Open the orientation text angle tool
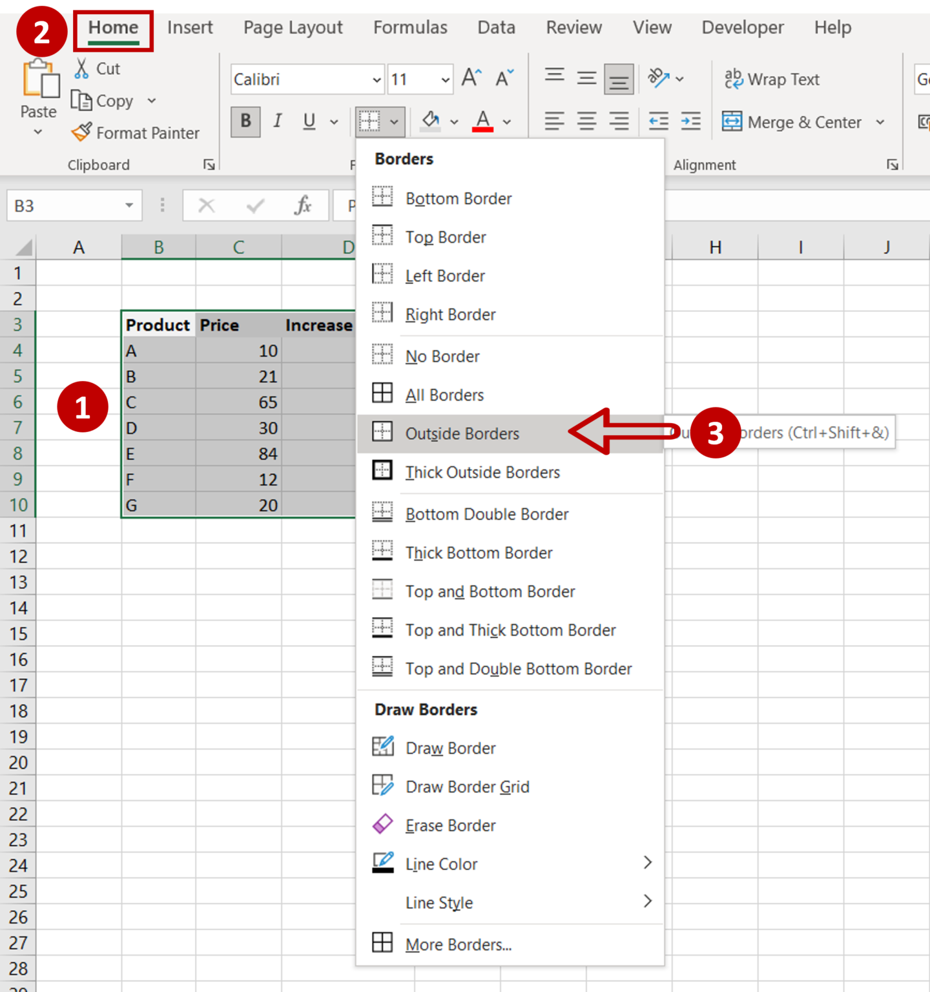Image resolution: width=930 pixels, height=992 pixels. 658,78
